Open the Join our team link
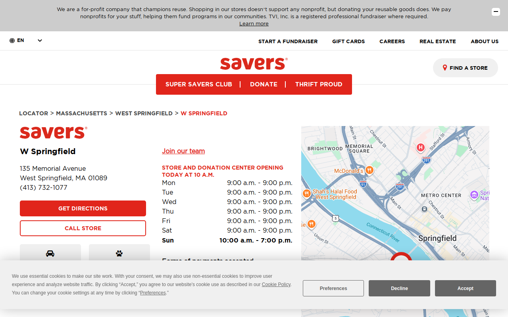 tap(183, 151)
